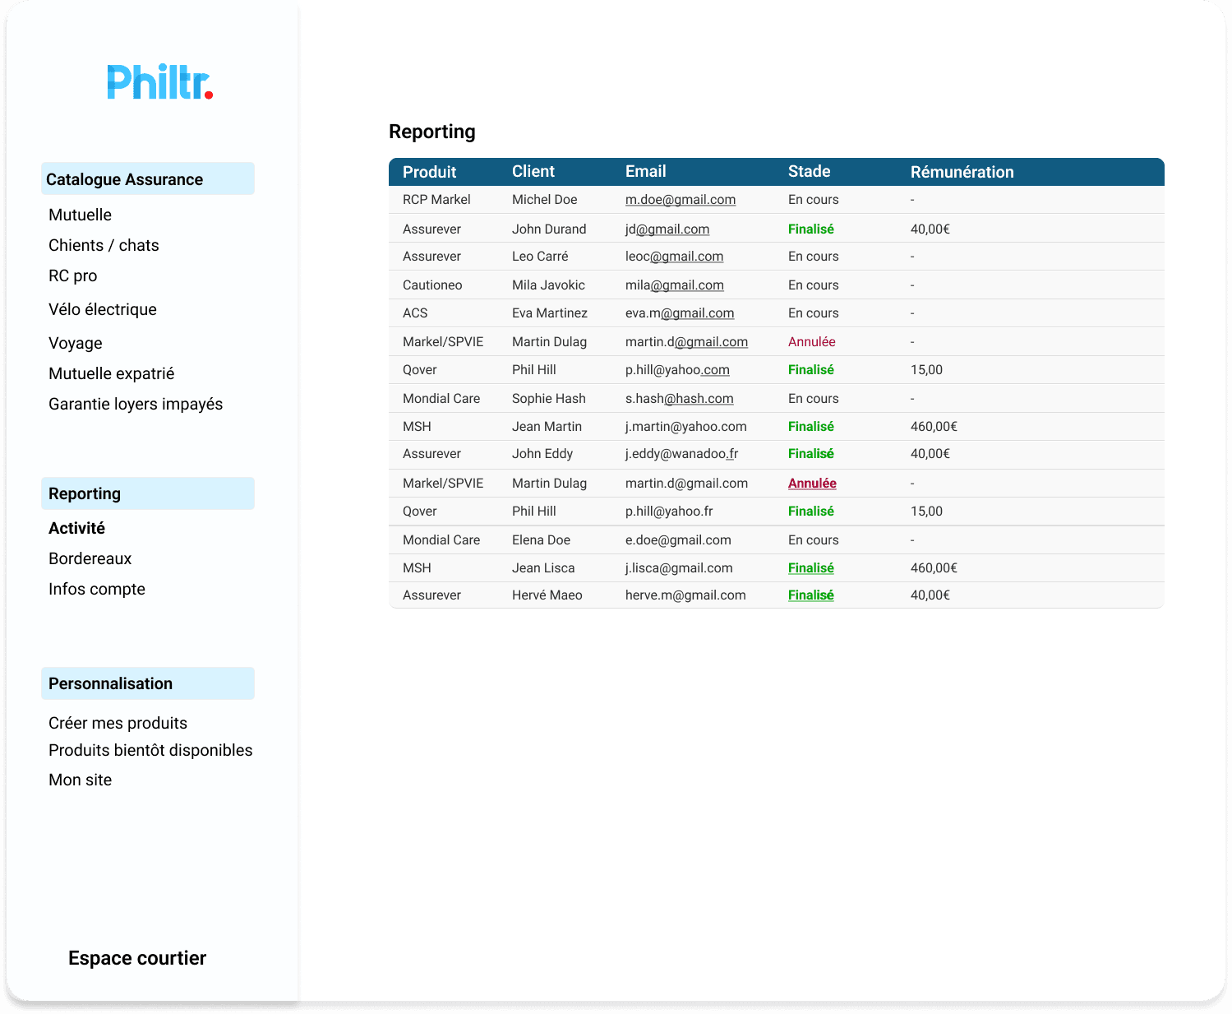
Task: View Garantie loyers impayés product
Action: pos(136,404)
